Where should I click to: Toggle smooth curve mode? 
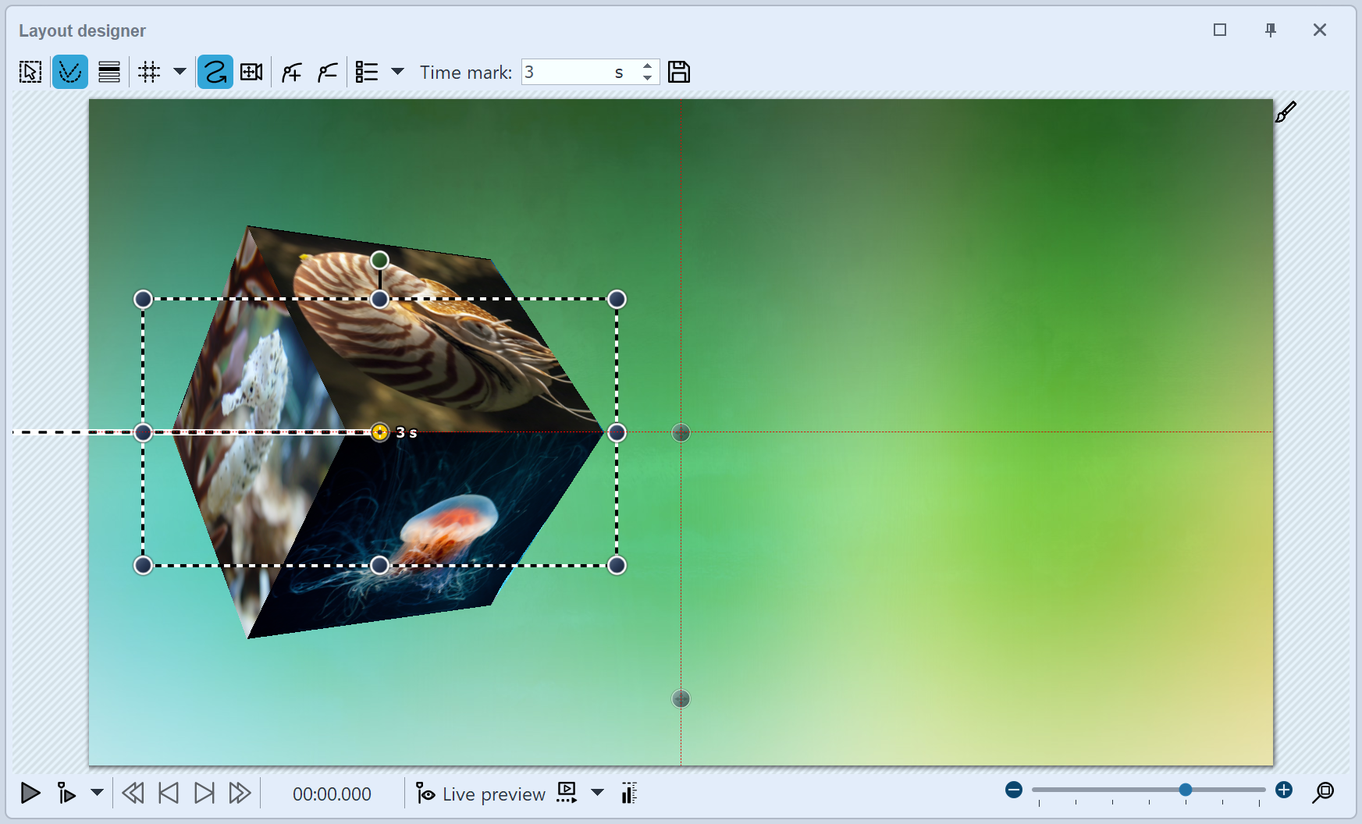(x=215, y=71)
